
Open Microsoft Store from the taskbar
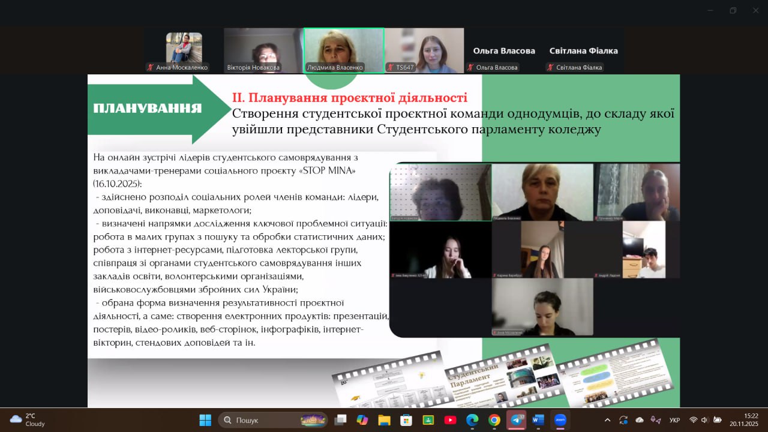pos(406,420)
